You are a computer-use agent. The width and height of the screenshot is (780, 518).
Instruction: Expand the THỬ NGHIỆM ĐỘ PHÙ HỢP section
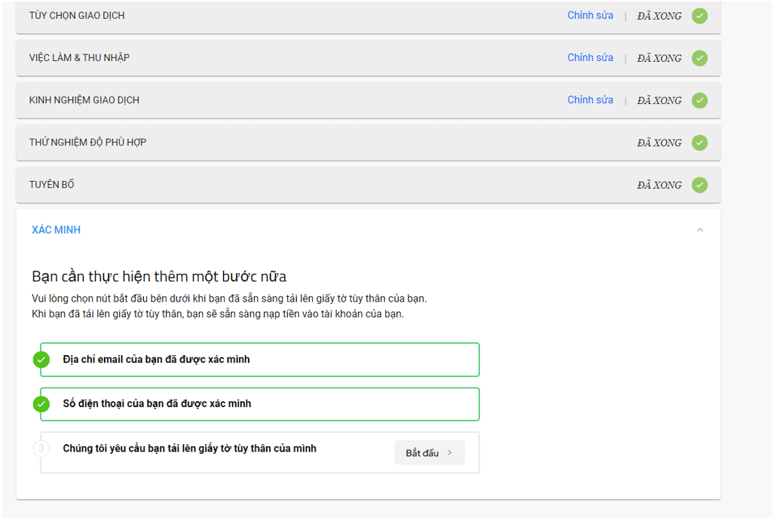pos(368,143)
